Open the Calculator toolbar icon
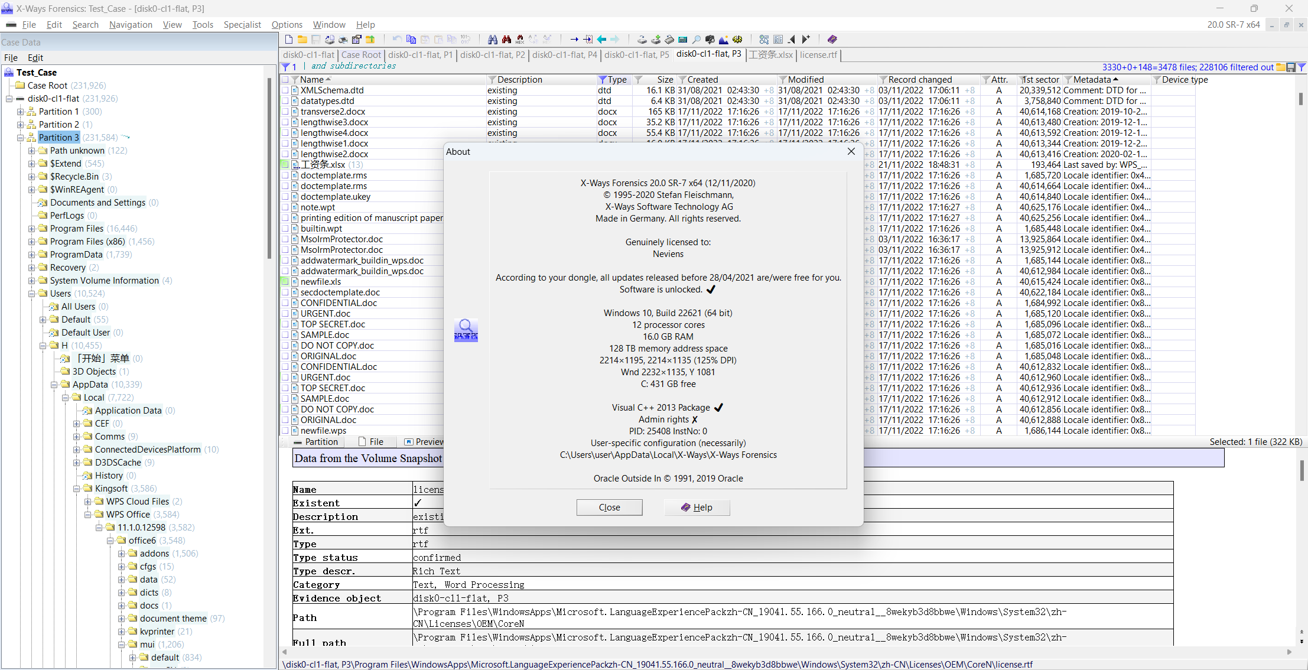1308x670 pixels. click(x=683, y=40)
